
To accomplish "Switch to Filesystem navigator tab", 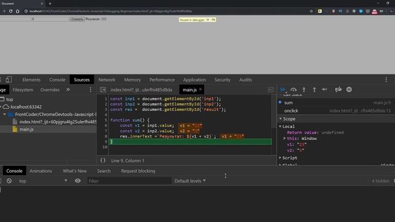I will click(23, 89).
